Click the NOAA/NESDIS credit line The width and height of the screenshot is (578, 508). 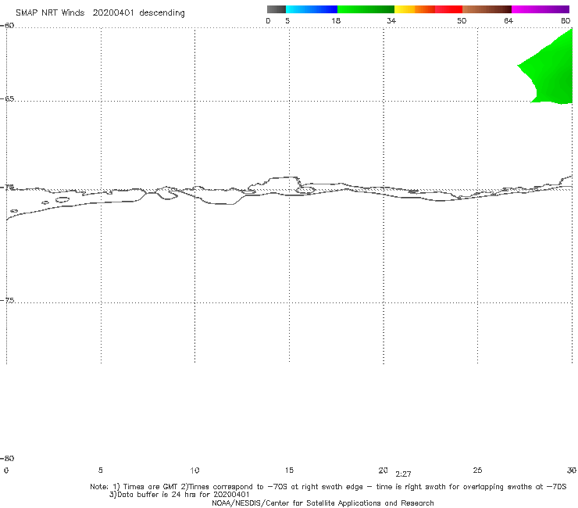[x=323, y=503]
